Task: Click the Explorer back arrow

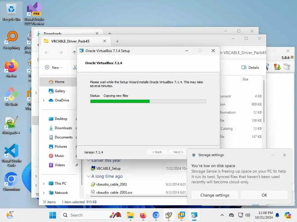Action: click(47, 53)
